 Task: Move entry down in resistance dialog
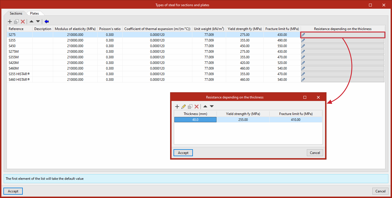[212, 106]
